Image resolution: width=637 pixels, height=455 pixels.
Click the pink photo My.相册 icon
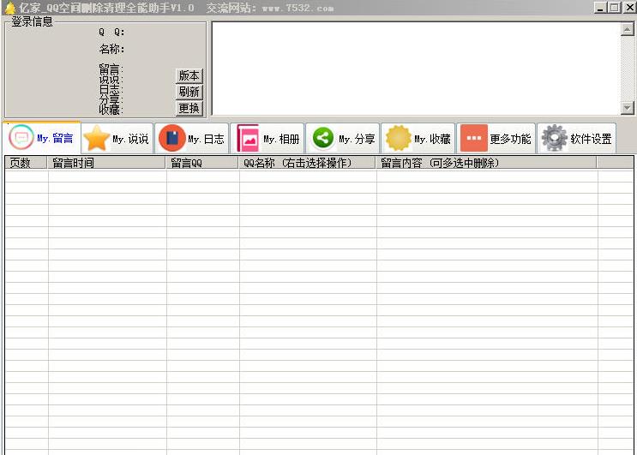click(247, 138)
